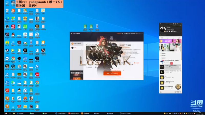205x115 pixels.
Task: Open the YY main menu hamburger icon
Action: (161, 92)
